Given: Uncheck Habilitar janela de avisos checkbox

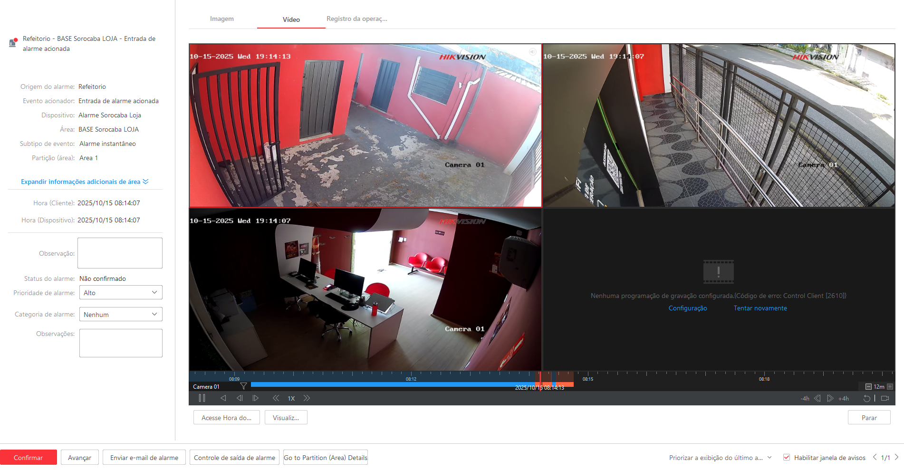Looking at the screenshot, I should (x=787, y=457).
